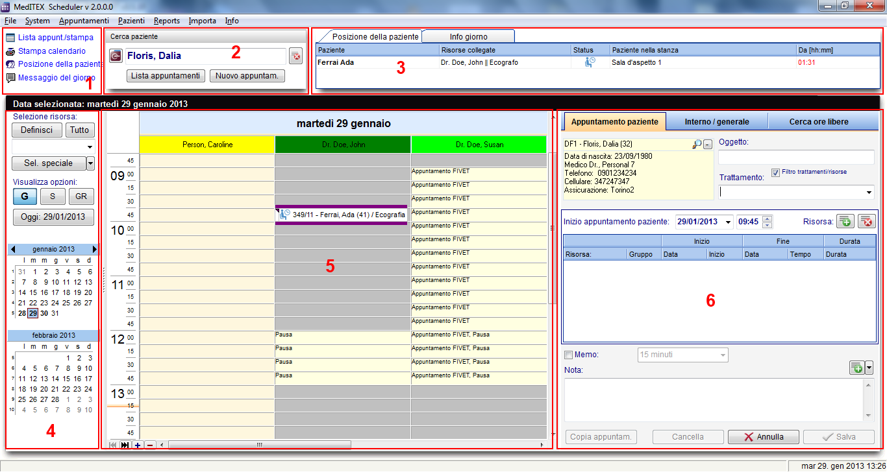Zoom in calendar with blue plus button
887x472 pixels.
(x=138, y=445)
